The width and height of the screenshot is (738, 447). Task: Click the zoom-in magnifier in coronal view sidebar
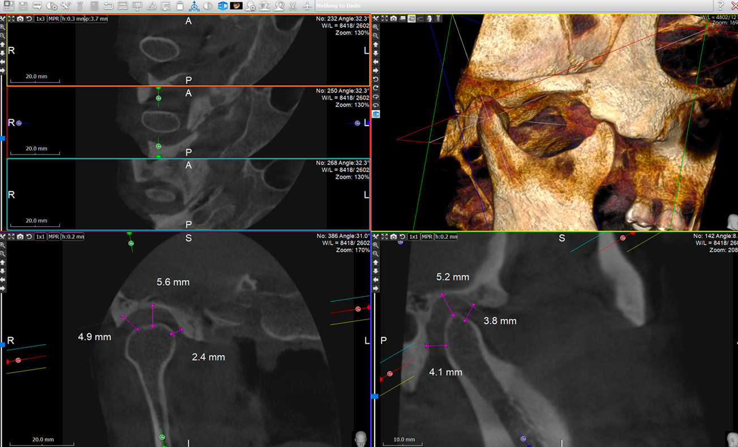[x=3, y=245]
